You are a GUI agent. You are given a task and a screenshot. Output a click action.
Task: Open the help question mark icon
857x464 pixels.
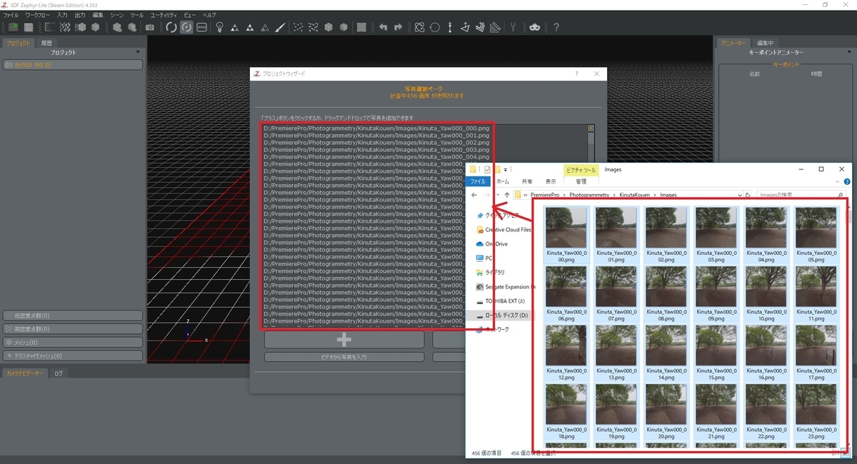coord(556,27)
